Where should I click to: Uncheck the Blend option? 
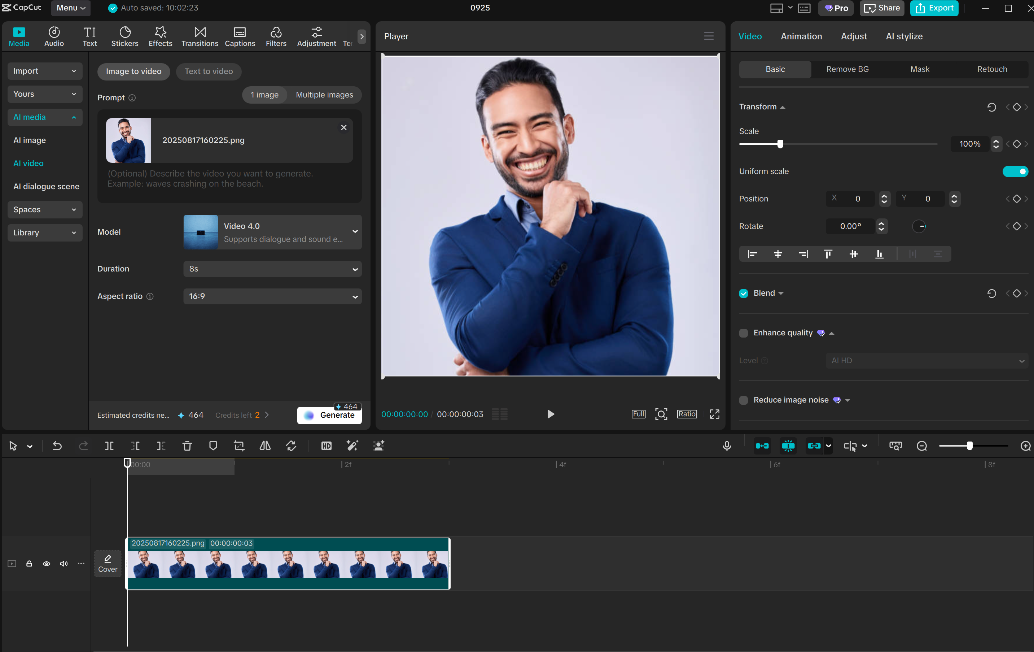(x=743, y=293)
